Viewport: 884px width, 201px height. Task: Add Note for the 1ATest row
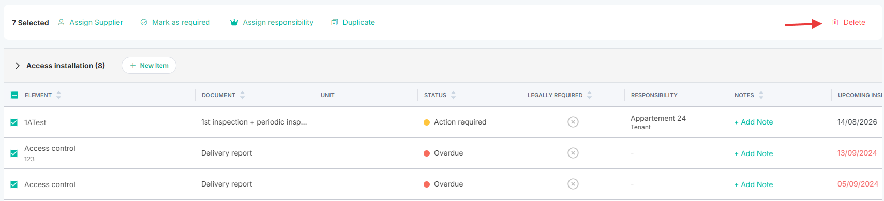click(x=753, y=122)
